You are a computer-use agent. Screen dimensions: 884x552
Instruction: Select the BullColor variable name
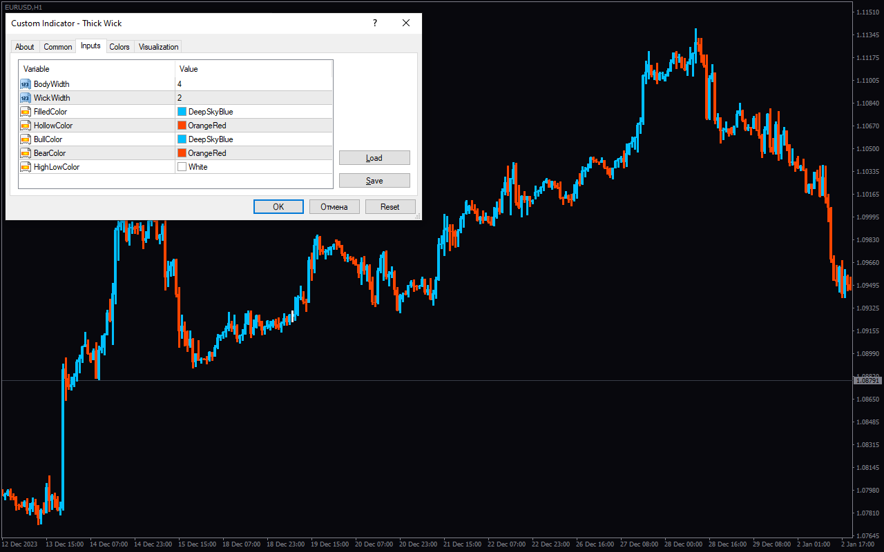48,139
